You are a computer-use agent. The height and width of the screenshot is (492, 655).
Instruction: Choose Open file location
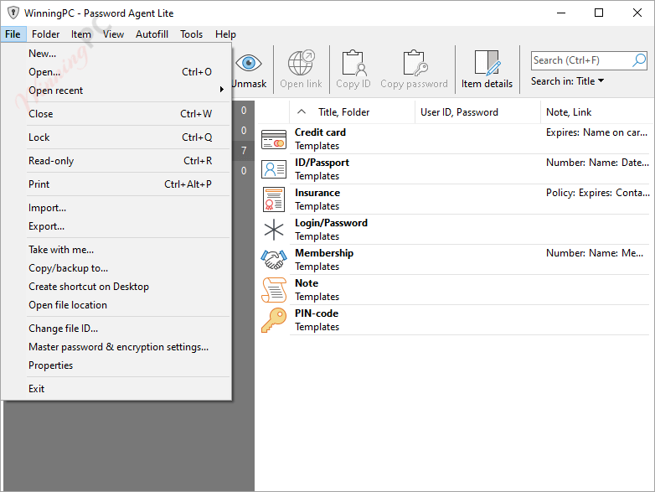pyautogui.click(x=116, y=305)
